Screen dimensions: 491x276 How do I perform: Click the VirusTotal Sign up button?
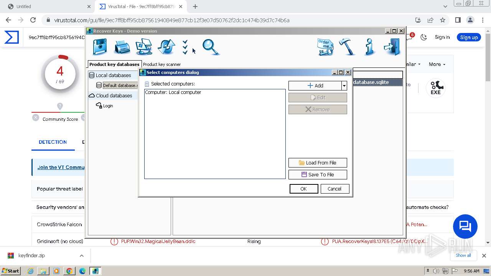coord(469,37)
